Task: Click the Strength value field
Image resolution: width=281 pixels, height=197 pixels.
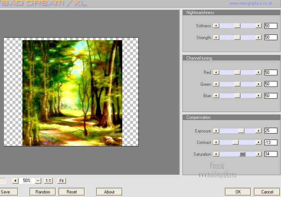Action: click(x=271, y=37)
